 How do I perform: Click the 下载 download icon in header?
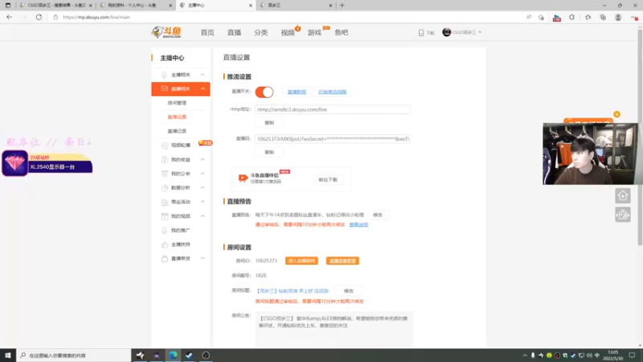coord(421,33)
